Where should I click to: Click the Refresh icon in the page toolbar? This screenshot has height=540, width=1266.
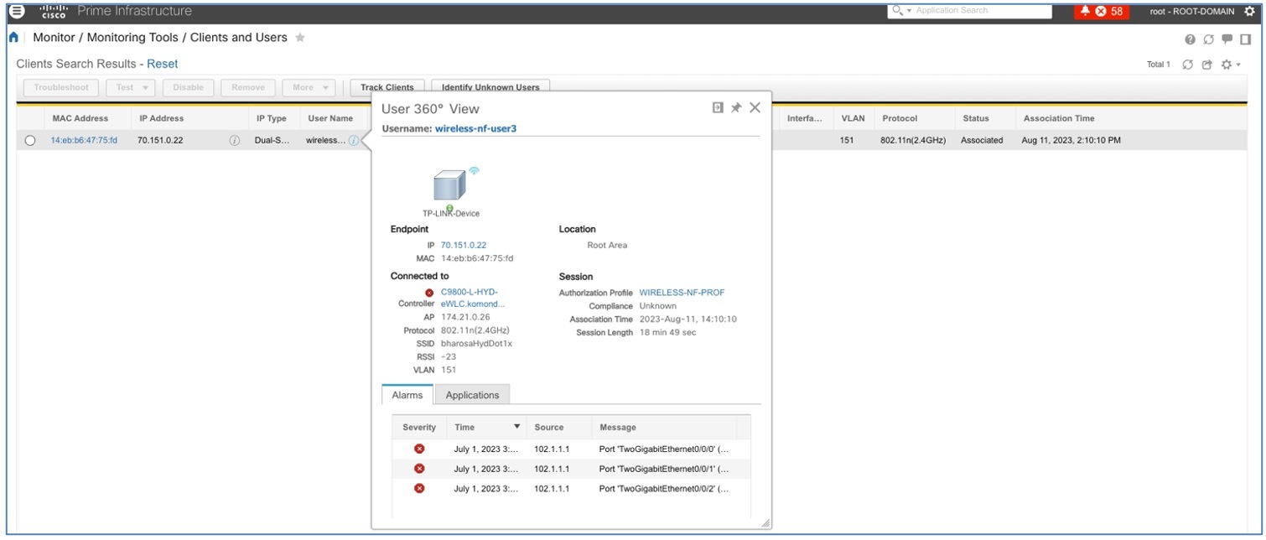1207,39
